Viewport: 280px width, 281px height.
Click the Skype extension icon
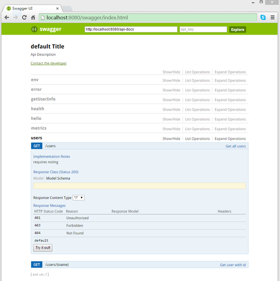(x=263, y=17)
